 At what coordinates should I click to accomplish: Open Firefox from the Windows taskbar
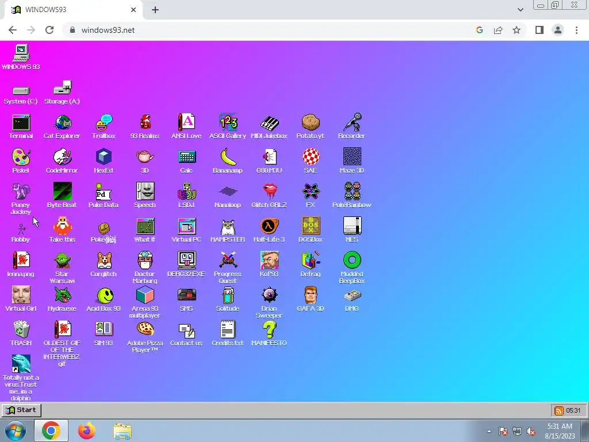tap(87, 430)
